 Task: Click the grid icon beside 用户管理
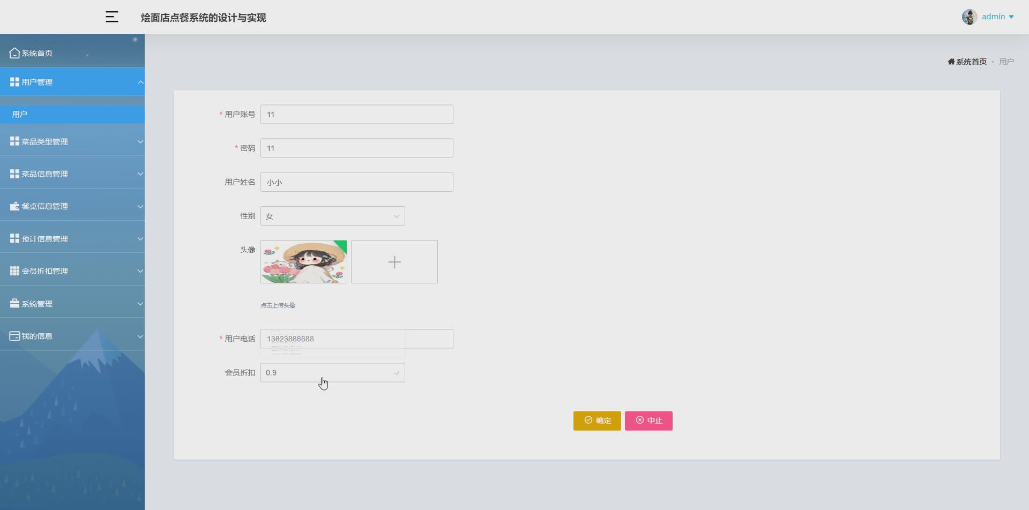[x=14, y=82]
